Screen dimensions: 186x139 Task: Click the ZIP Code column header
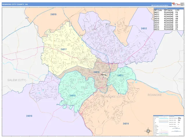[x=158, y=10]
